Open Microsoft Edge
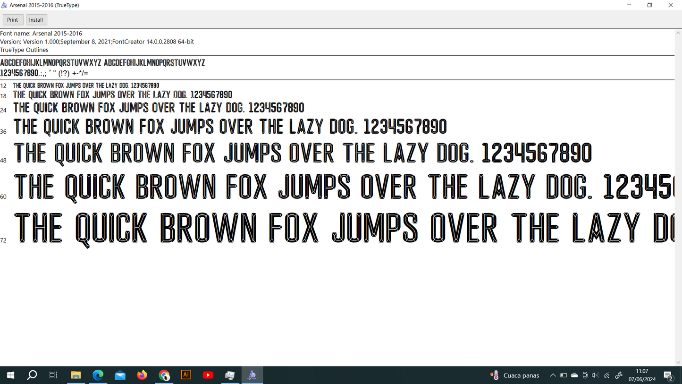Image resolution: width=682 pixels, height=384 pixels. click(x=98, y=375)
